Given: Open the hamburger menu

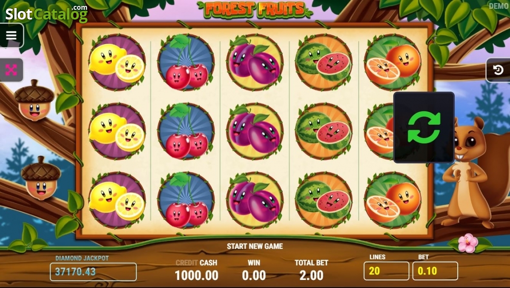Looking at the screenshot, I should [11, 36].
